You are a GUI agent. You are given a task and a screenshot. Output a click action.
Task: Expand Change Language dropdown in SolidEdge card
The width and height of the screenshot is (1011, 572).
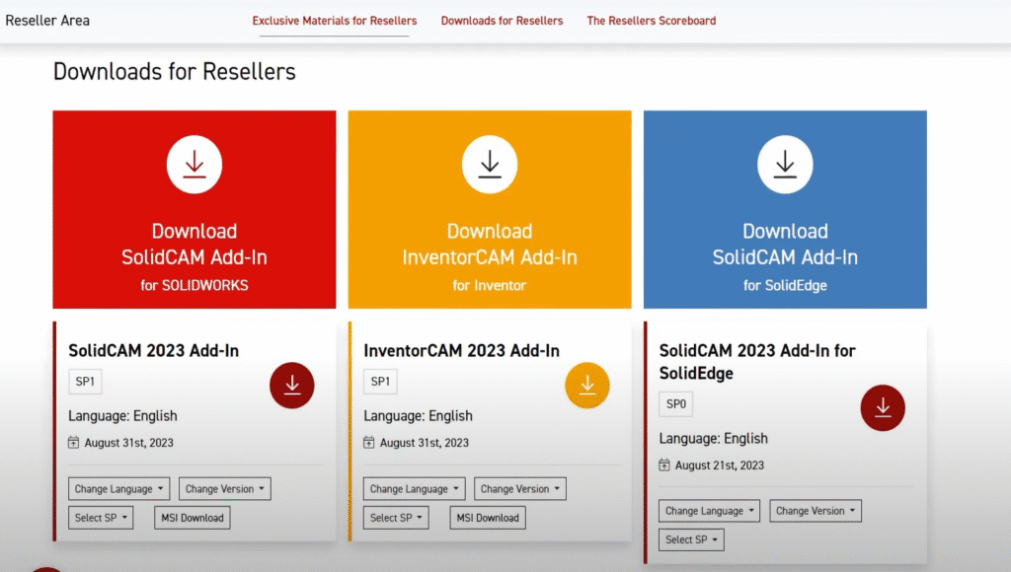709,511
